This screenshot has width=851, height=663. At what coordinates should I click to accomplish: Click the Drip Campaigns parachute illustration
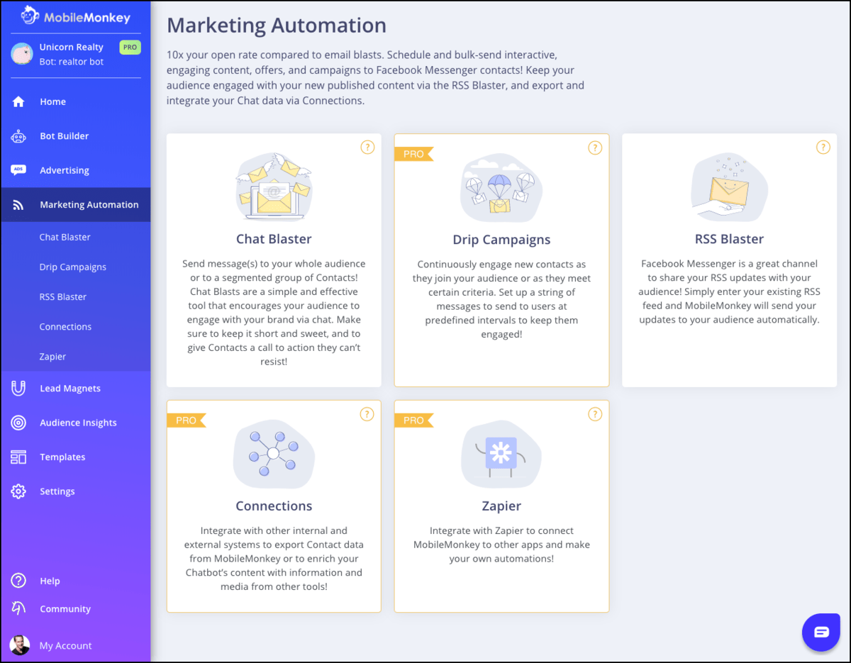pyautogui.click(x=501, y=187)
